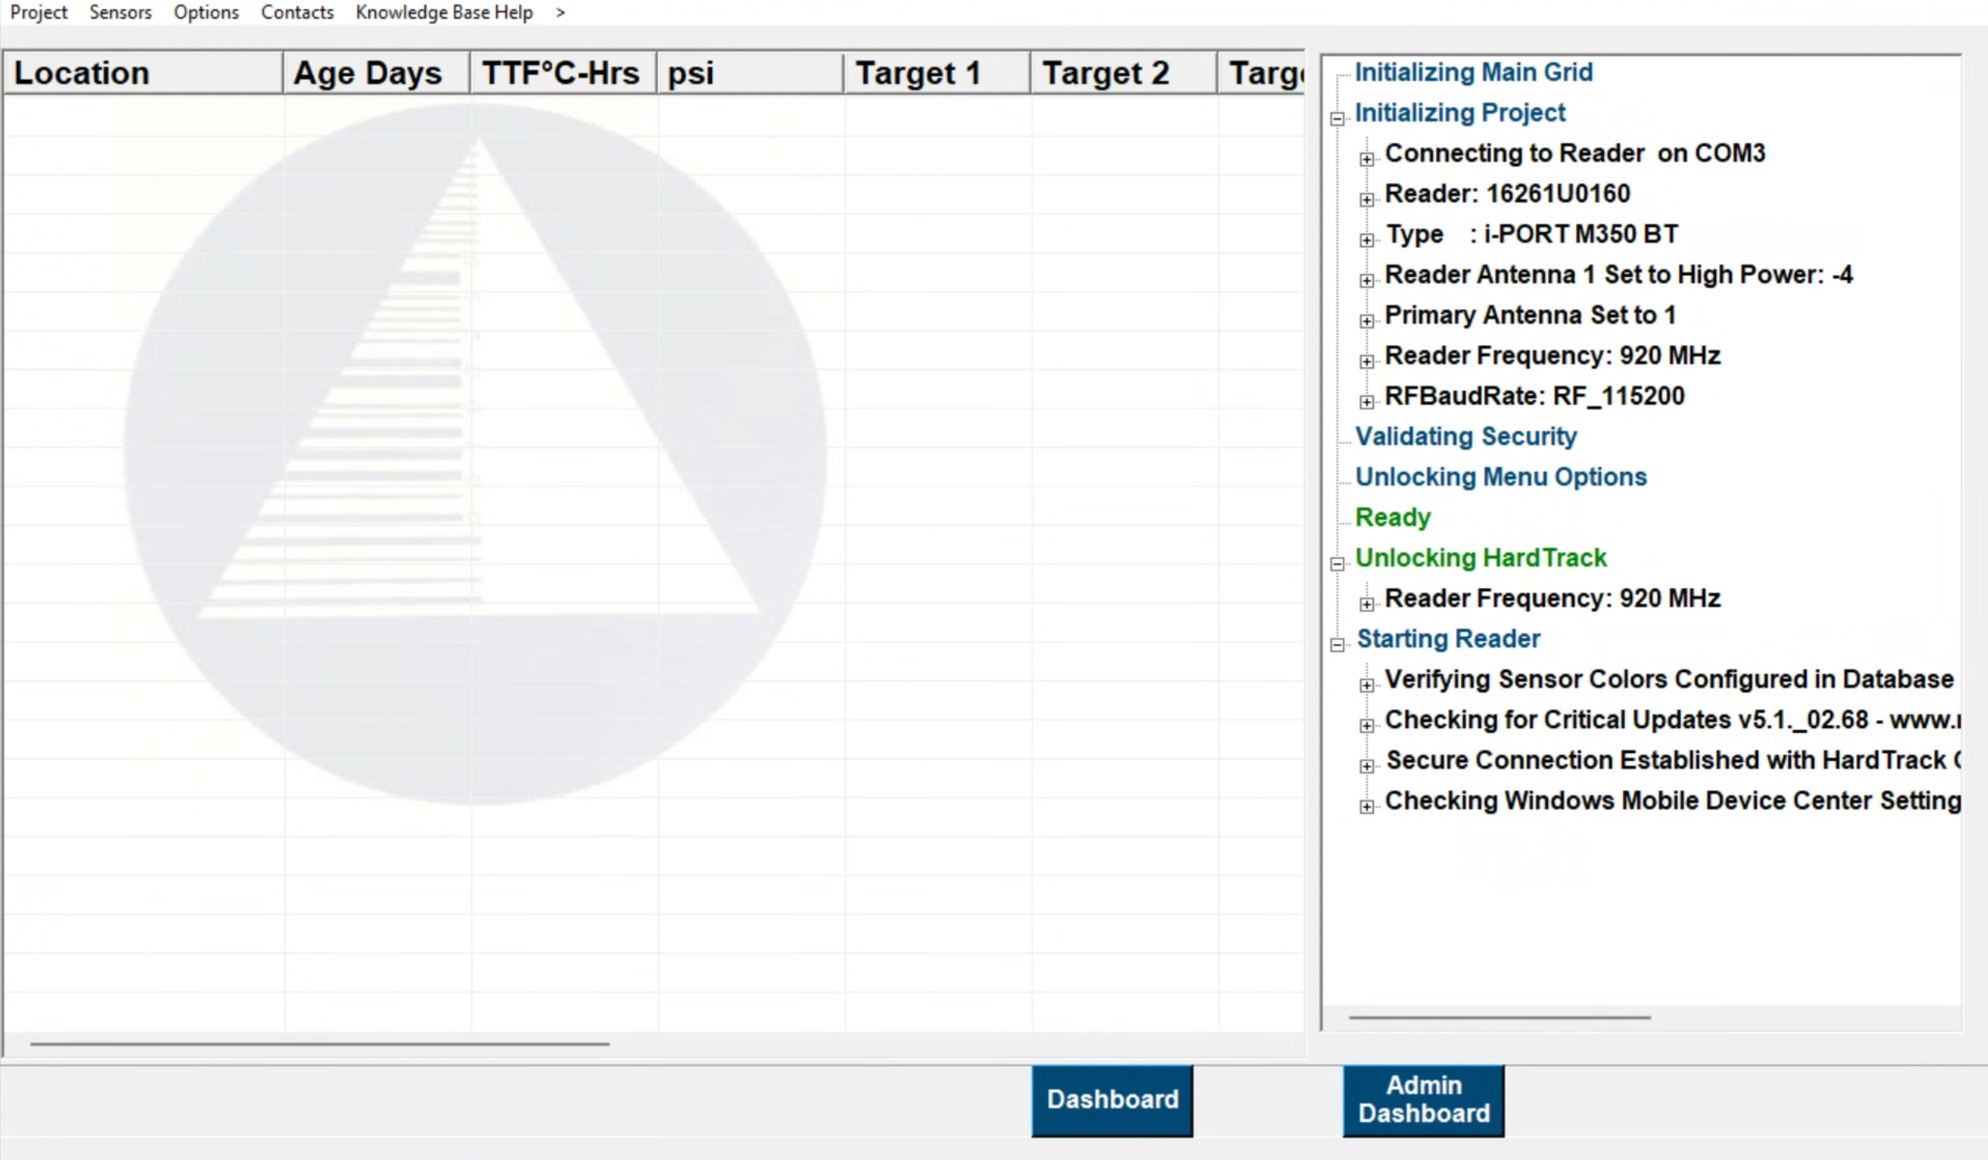Open the Project menu
This screenshot has height=1160, width=1988.
point(38,13)
